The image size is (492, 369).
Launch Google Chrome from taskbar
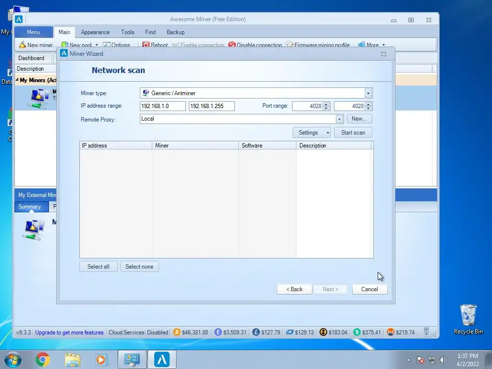pos(43,359)
